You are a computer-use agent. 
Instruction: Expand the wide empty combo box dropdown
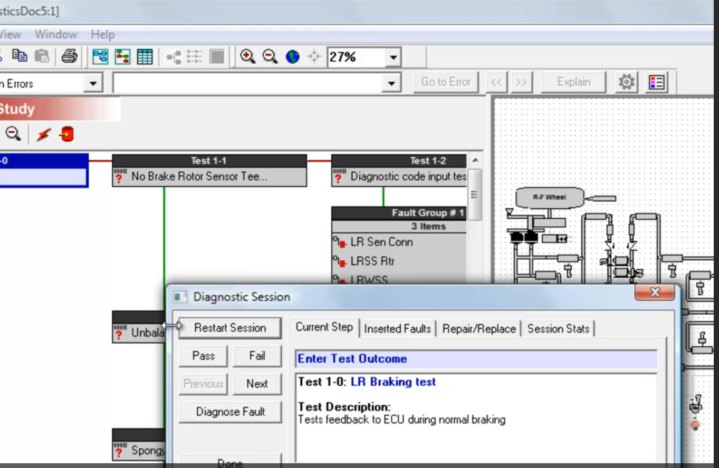pyautogui.click(x=391, y=83)
